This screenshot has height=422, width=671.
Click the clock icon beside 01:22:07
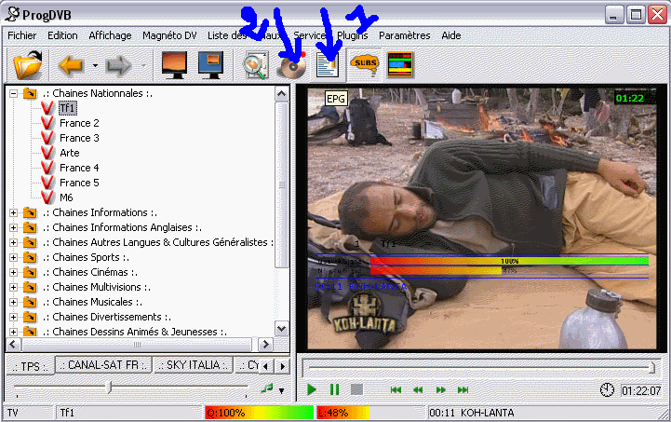point(607,390)
